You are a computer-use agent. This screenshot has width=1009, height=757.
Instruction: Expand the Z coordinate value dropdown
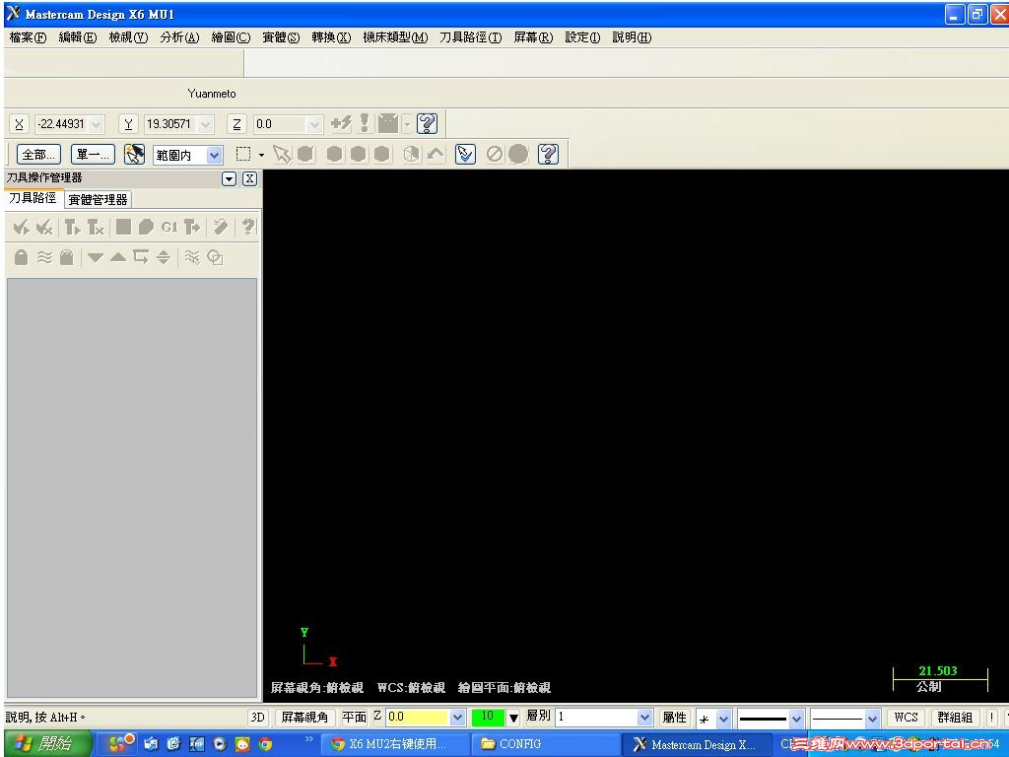pyautogui.click(x=314, y=124)
